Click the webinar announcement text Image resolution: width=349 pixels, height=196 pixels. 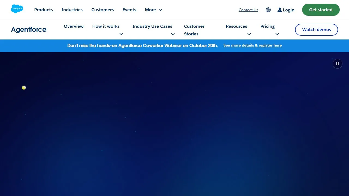143,45
